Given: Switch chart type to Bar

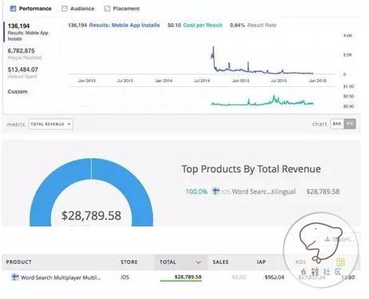Looking at the screenshot, I should pos(337,124).
